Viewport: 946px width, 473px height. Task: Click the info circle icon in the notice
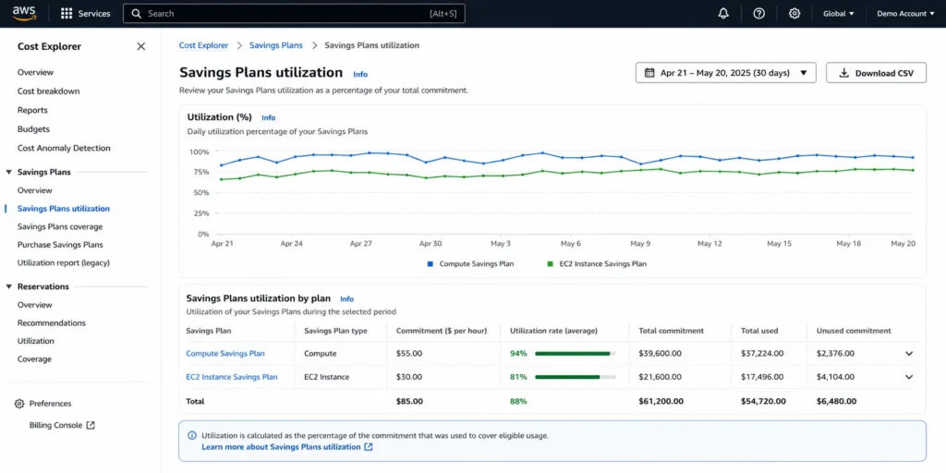(192, 435)
